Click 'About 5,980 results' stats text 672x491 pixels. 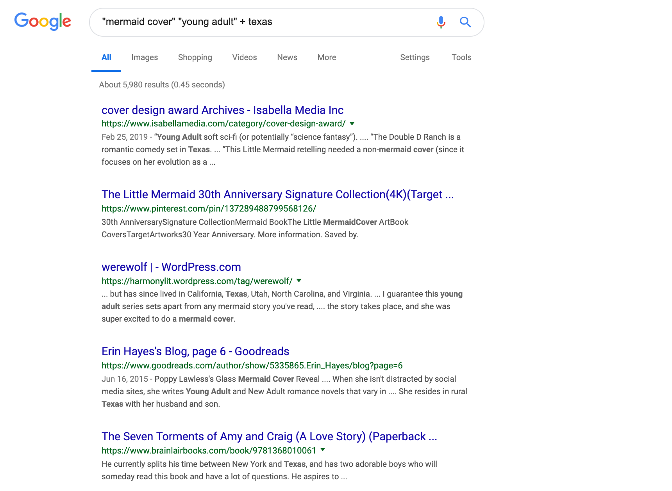tap(162, 85)
